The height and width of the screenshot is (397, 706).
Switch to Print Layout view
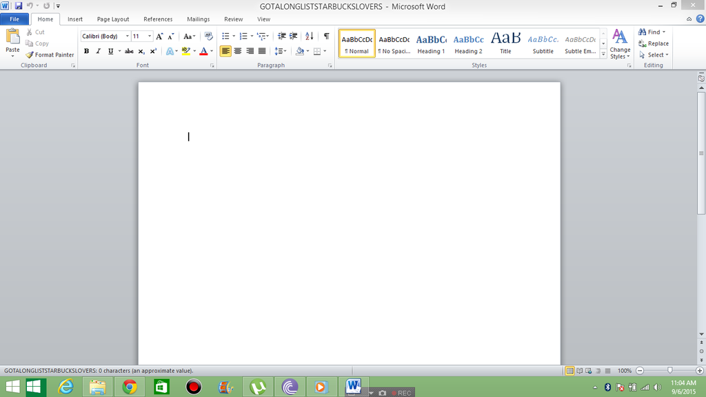point(569,371)
